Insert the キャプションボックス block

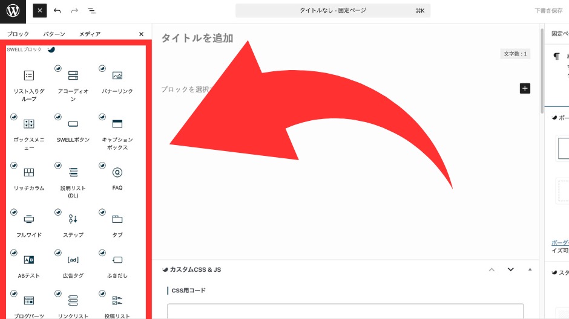(117, 132)
